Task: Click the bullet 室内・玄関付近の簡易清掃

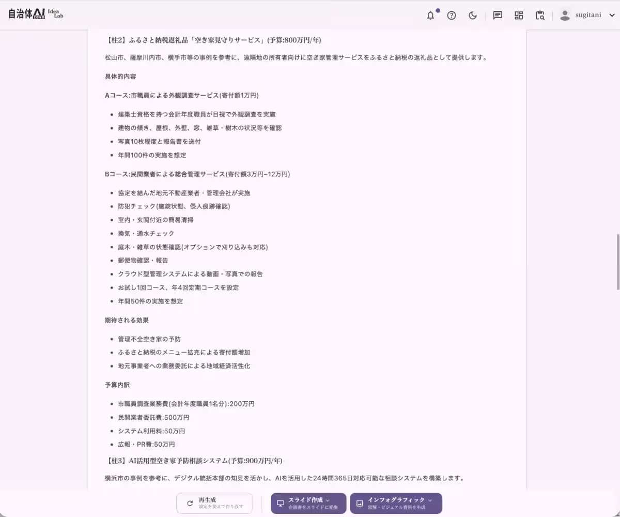Action: [x=156, y=220]
